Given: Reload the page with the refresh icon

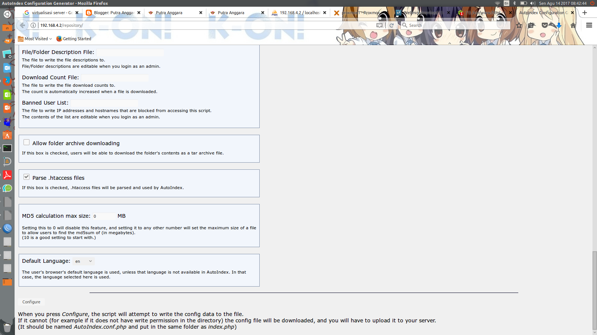Looking at the screenshot, I should [391, 25].
